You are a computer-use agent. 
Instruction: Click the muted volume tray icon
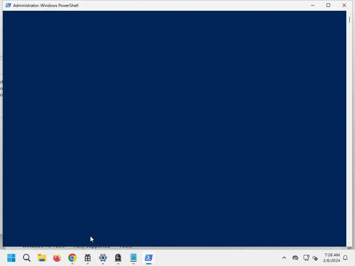(x=315, y=258)
